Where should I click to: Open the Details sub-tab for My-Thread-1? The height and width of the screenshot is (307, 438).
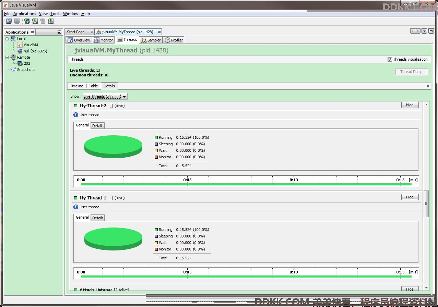pyautogui.click(x=98, y=218)
